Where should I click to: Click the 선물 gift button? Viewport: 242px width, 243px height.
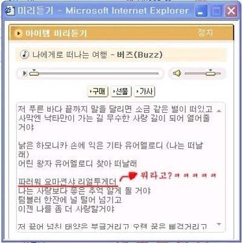121,92
